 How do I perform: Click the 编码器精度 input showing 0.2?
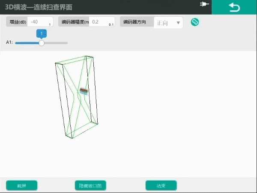101,22
